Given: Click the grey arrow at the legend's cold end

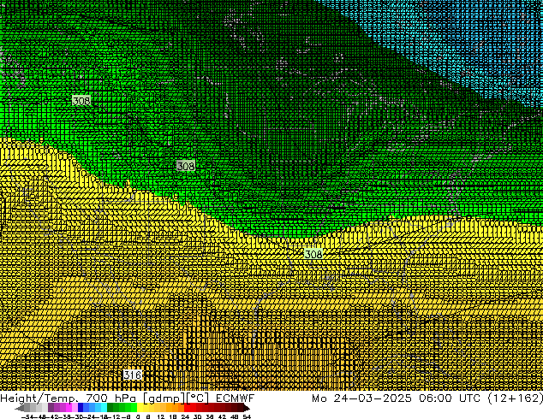Looking at the screenshot, I should [x=20, y=408].
